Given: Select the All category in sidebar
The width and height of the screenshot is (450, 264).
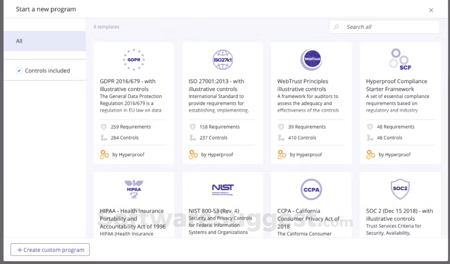Looking at the screenshot, I should [45, 41].
